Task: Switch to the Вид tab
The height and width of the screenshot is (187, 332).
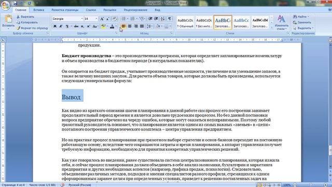Action: [x=157, y=10]
